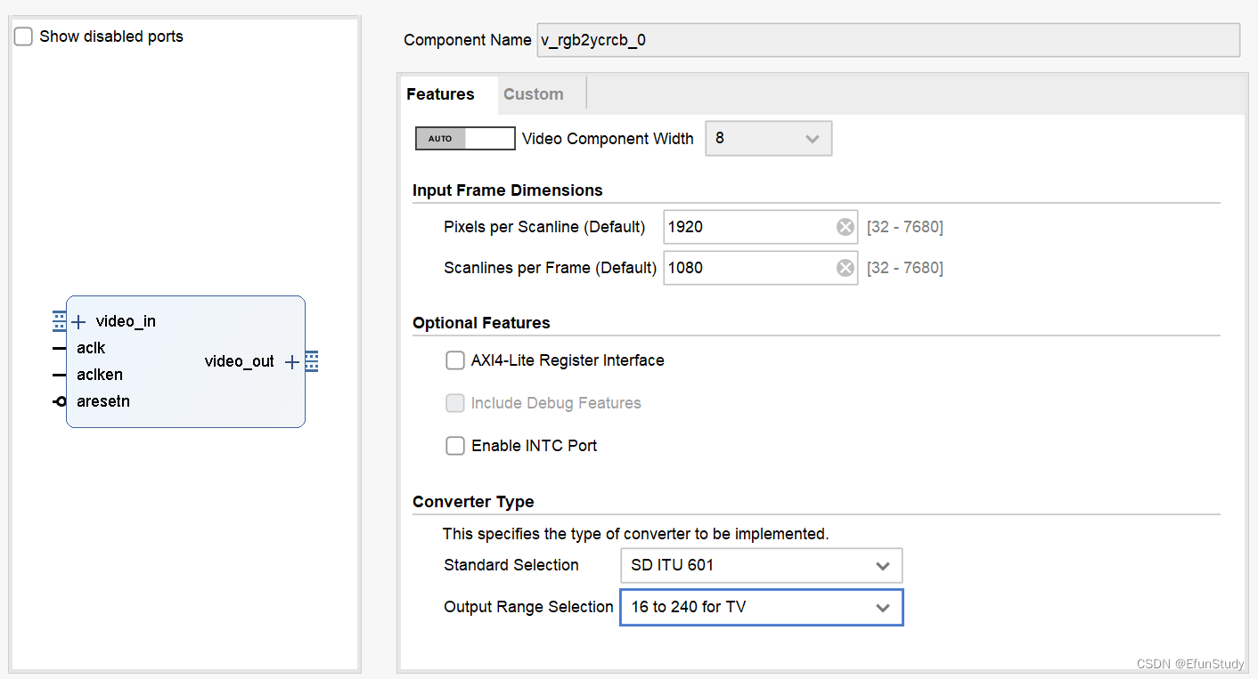The height and width of the screenshot is (679, 1258).
Task: Check Enable INTC Port option
Action: (x=455, y=446)
